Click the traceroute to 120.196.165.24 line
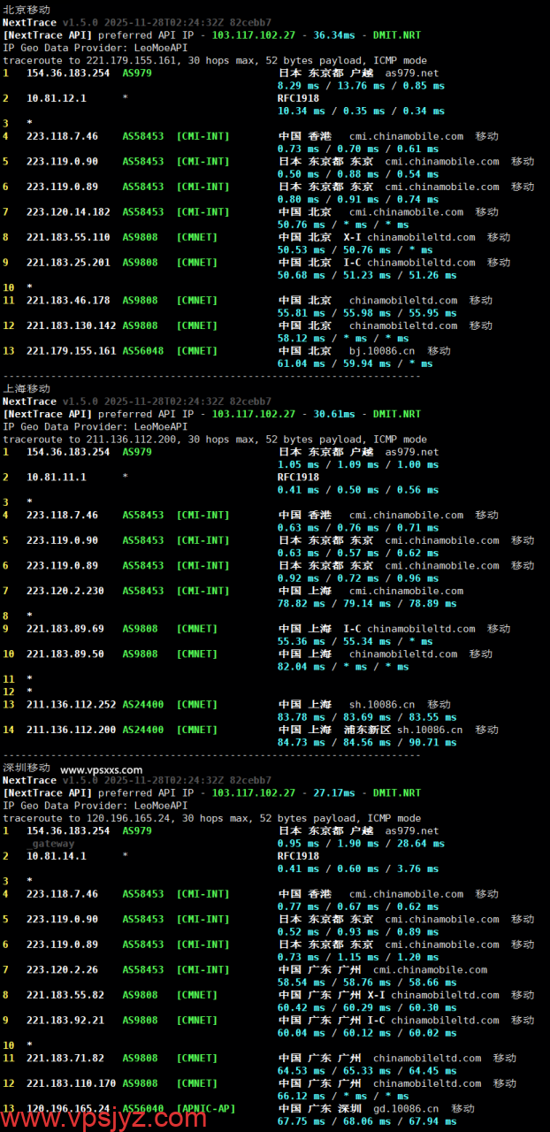Image resolution: width=550 pixels, height=1132 pixels. [212, 819]
